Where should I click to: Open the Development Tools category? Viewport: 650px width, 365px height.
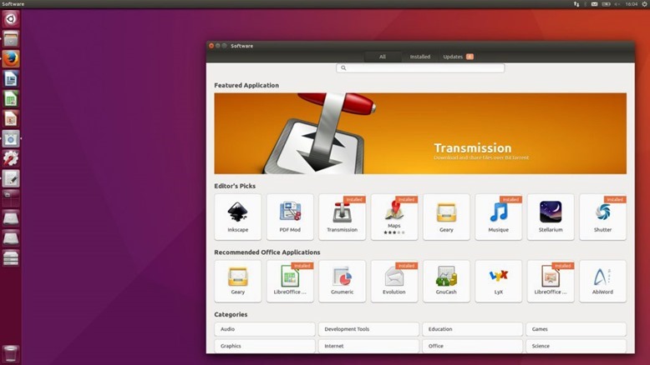click(368, 329)
